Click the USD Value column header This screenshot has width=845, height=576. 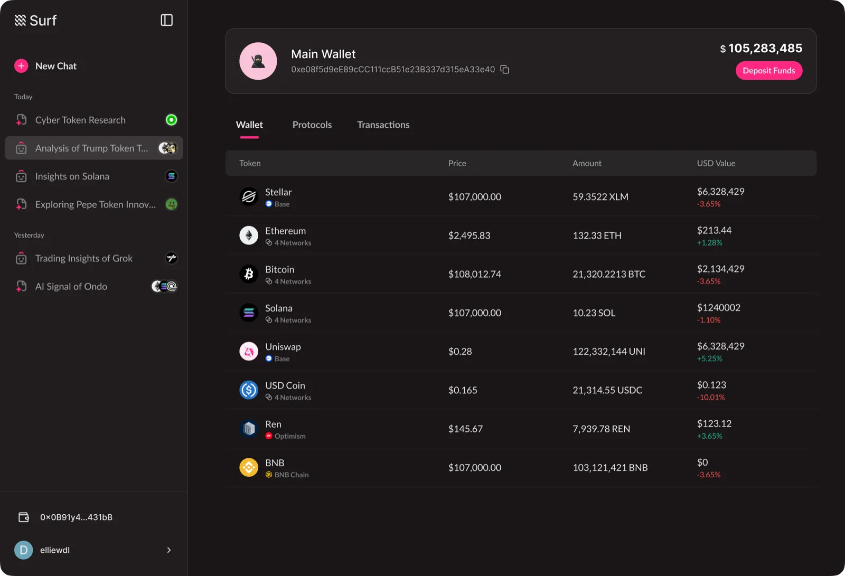716,163
